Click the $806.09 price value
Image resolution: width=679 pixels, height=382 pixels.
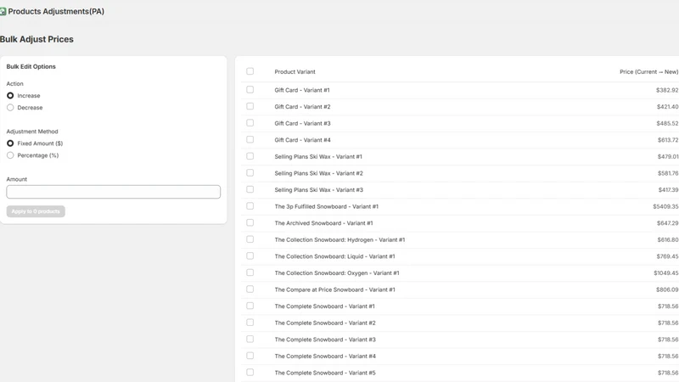667,289
